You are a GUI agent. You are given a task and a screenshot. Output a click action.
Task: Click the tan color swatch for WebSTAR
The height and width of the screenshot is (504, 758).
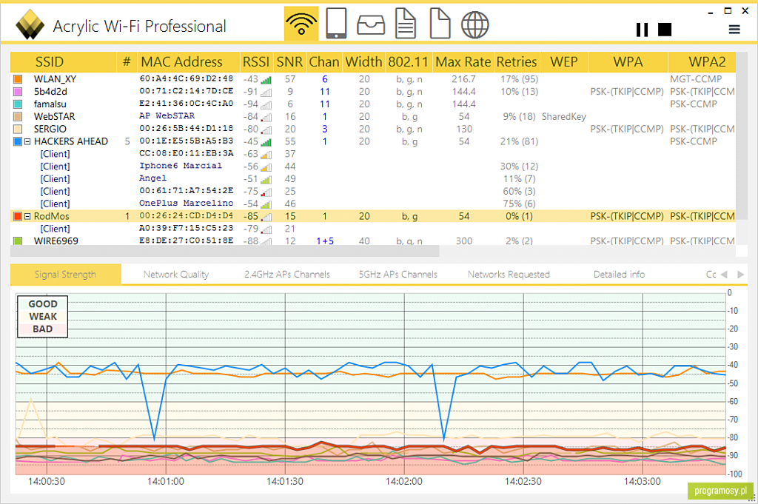(x=18, y=116)
